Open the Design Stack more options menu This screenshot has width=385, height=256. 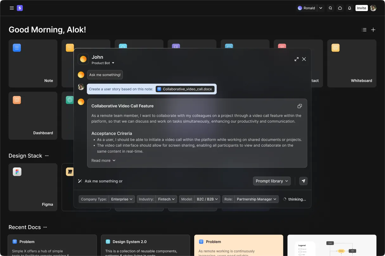tap(47, 156)
